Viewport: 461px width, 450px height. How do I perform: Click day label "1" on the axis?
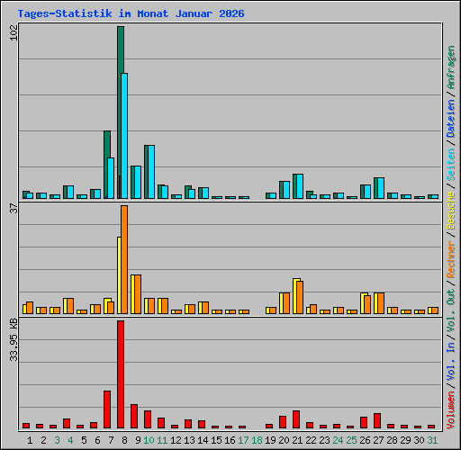(x=30, y=440)
